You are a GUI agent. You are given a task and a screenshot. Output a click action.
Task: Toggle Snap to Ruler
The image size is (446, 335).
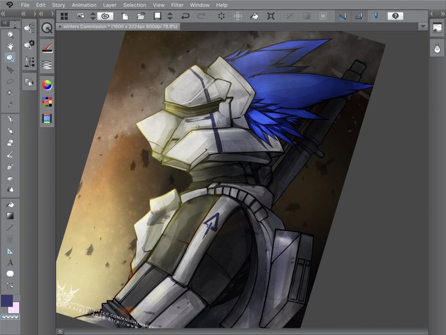(342, 16)
